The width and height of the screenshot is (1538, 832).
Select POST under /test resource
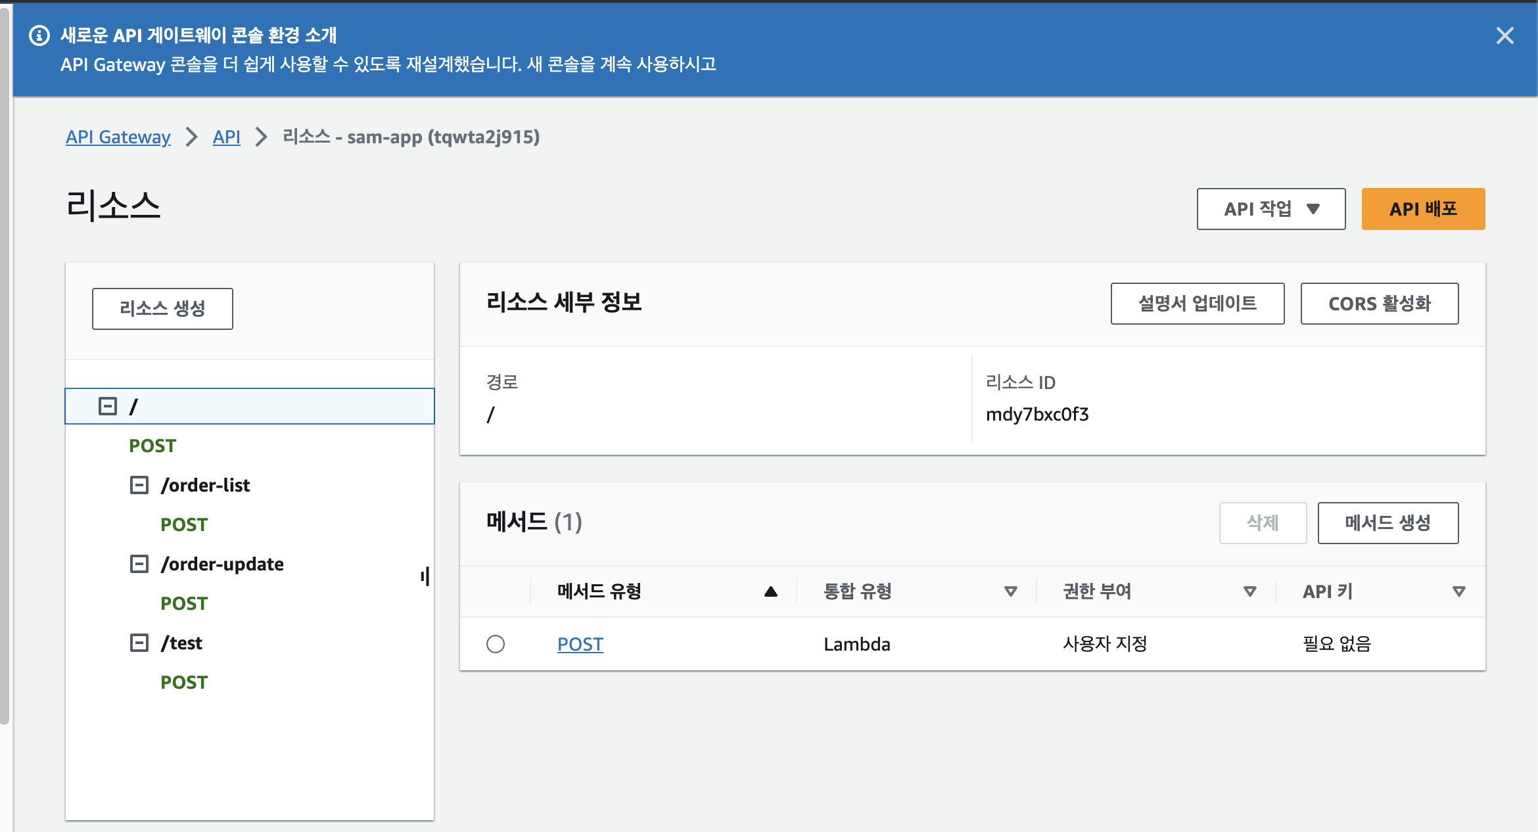click(x=184, y=682)
